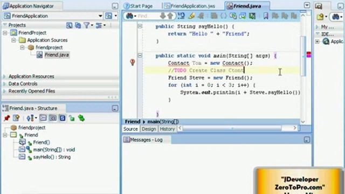Click the red pushpin freeze icon in Structure panel

pyautogui.click(x=7, y=118)
